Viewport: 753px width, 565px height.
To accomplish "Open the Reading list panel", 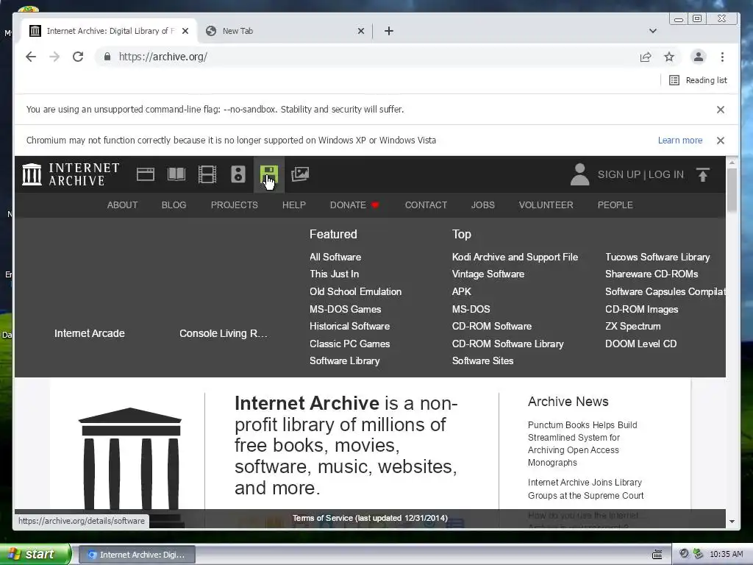I will 698,80.
